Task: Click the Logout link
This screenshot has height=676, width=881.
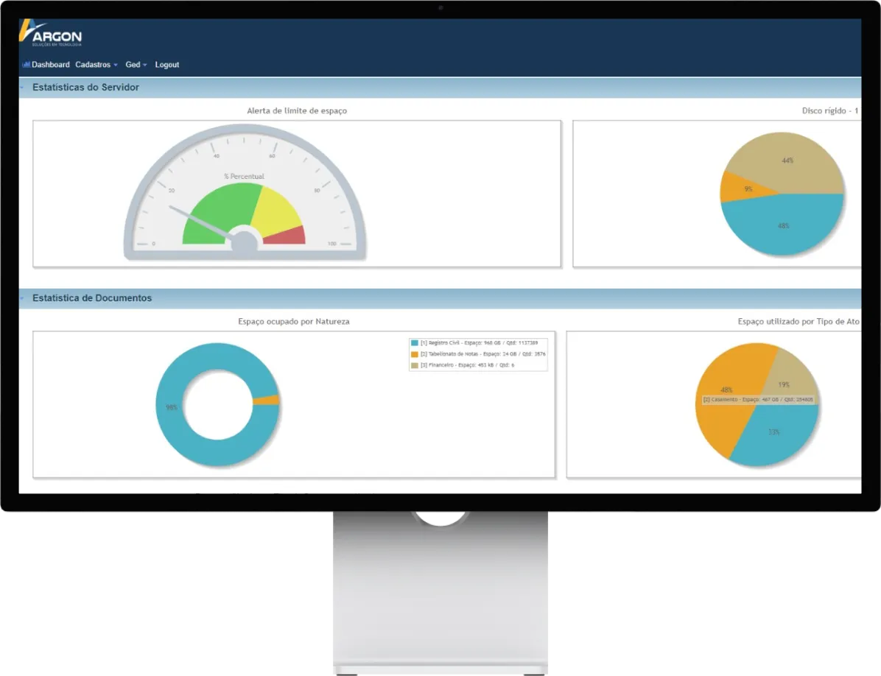Action: tap(167, 65)
